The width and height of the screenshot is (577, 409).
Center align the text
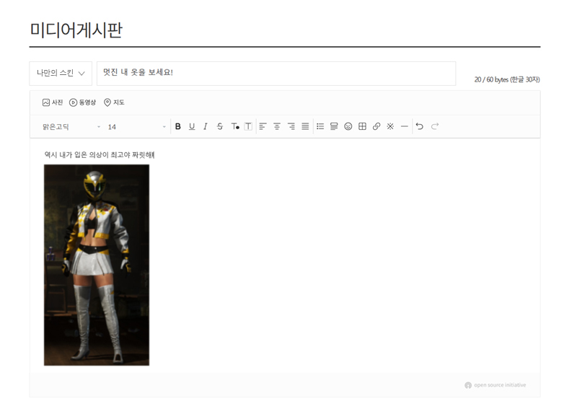(x=277, y=126)
